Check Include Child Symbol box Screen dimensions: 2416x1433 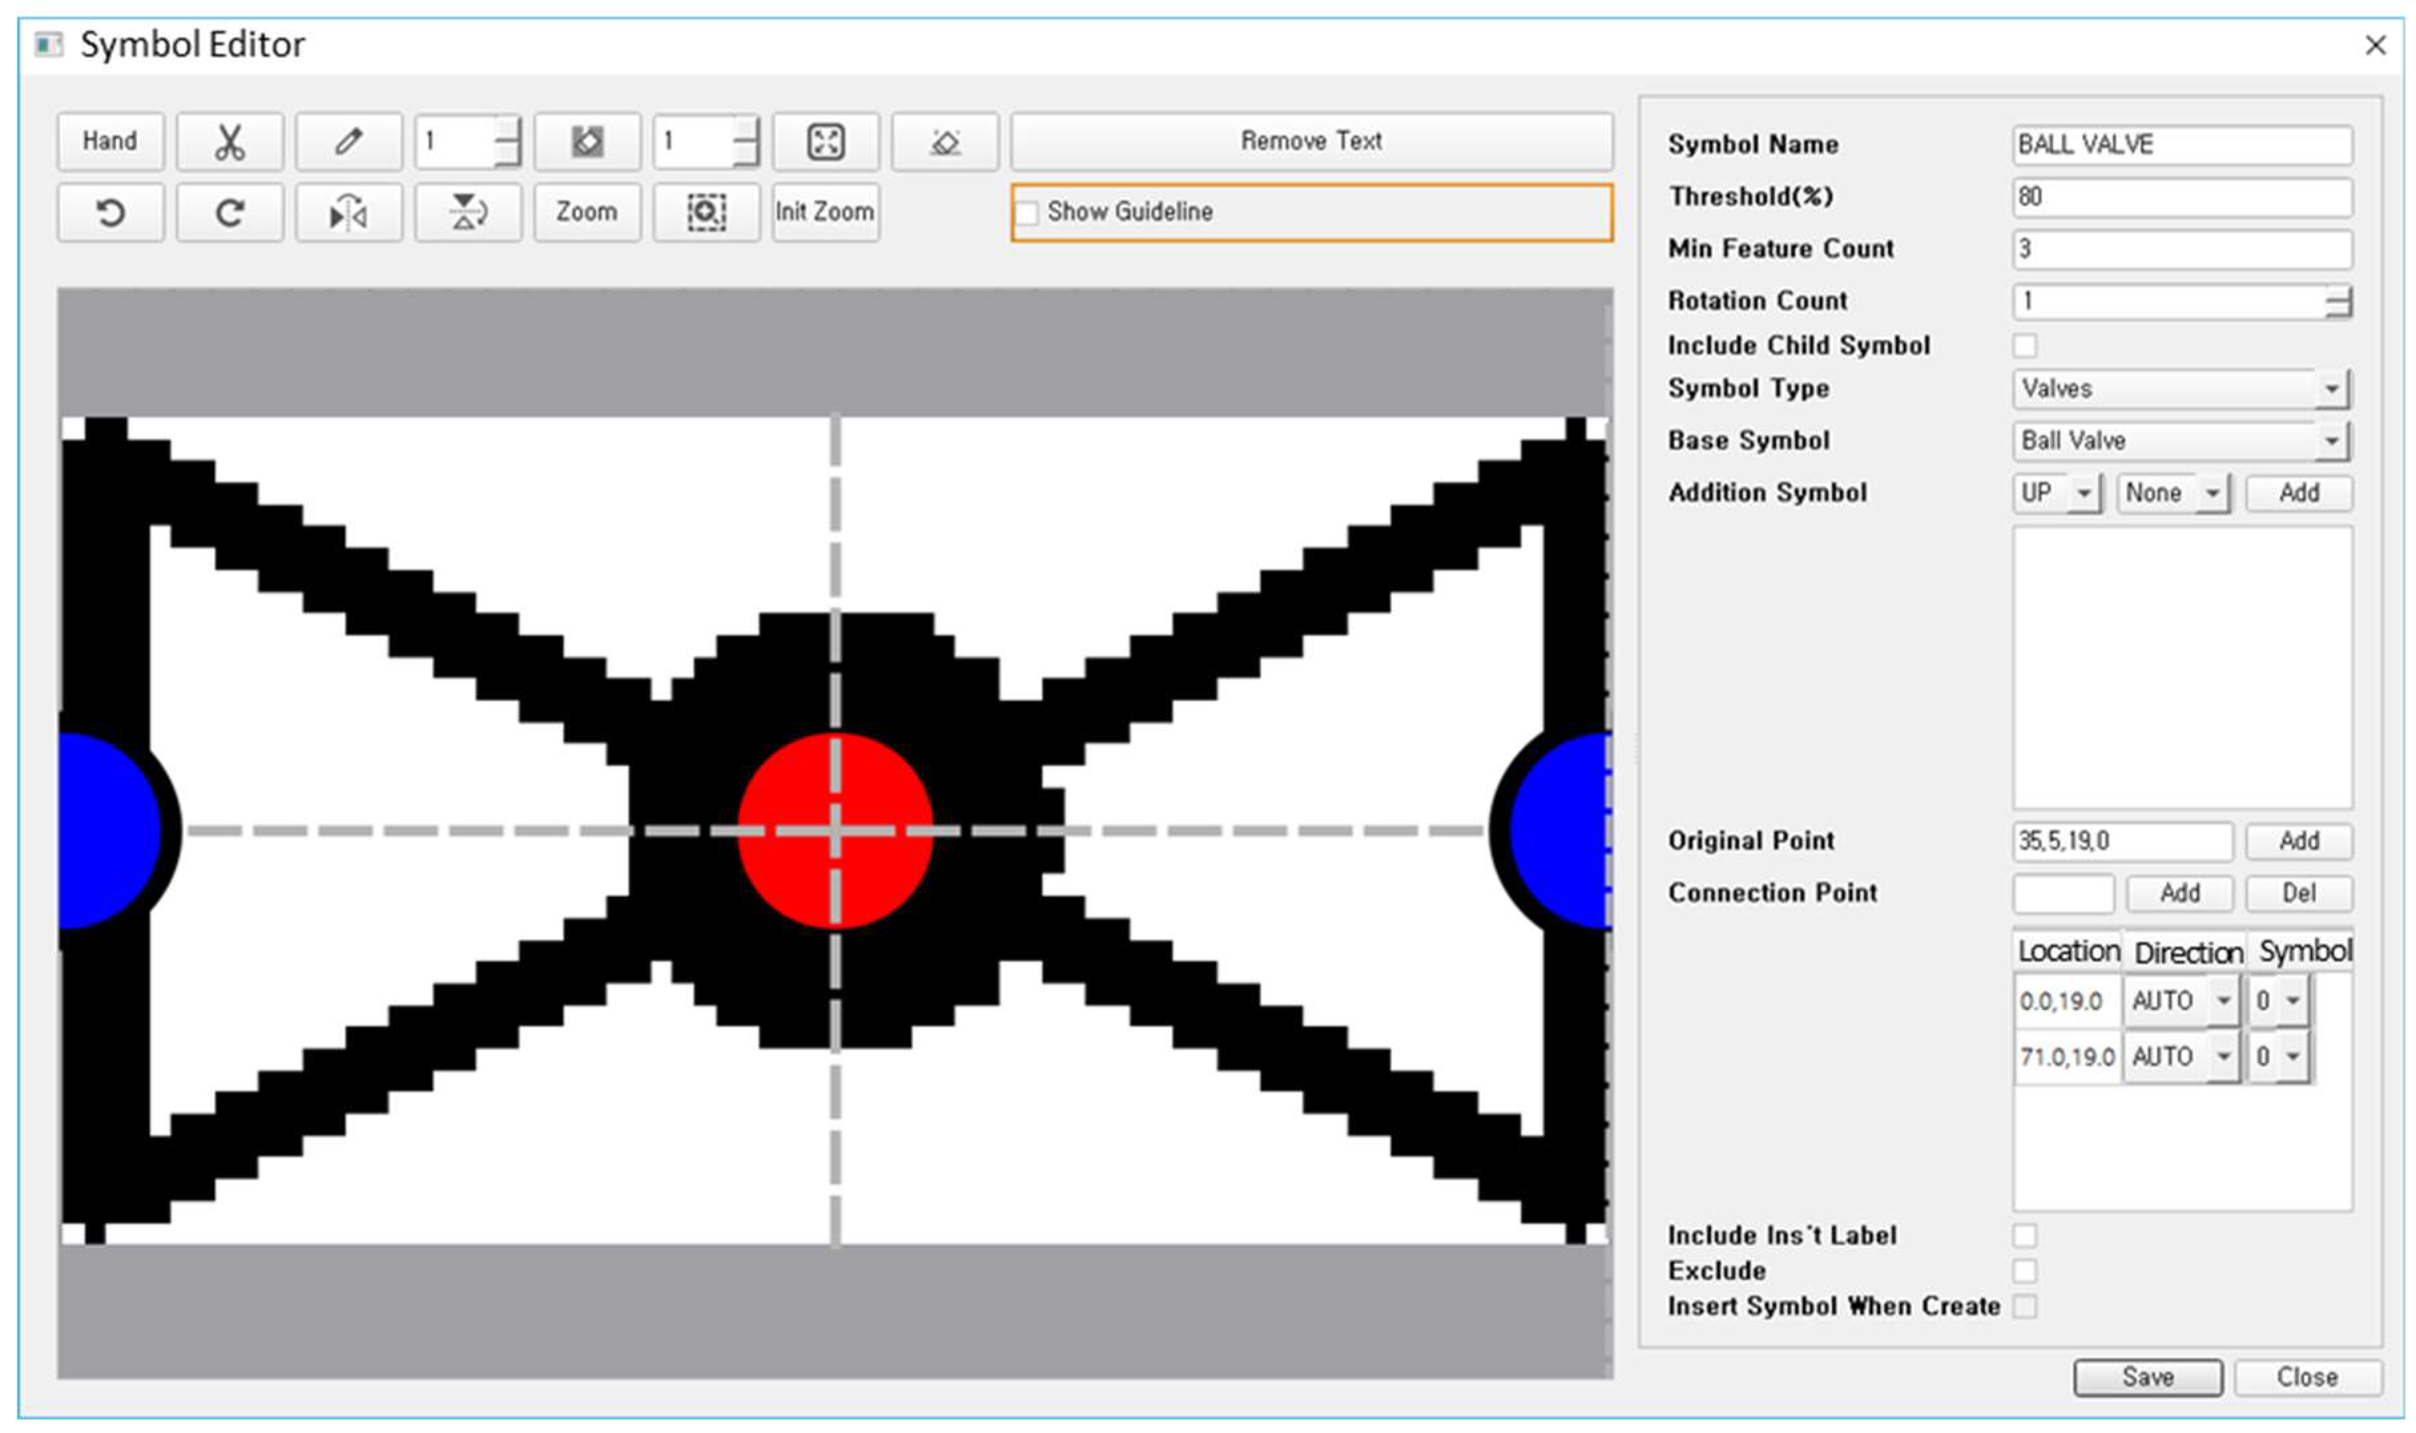(x=2024, y=346)
